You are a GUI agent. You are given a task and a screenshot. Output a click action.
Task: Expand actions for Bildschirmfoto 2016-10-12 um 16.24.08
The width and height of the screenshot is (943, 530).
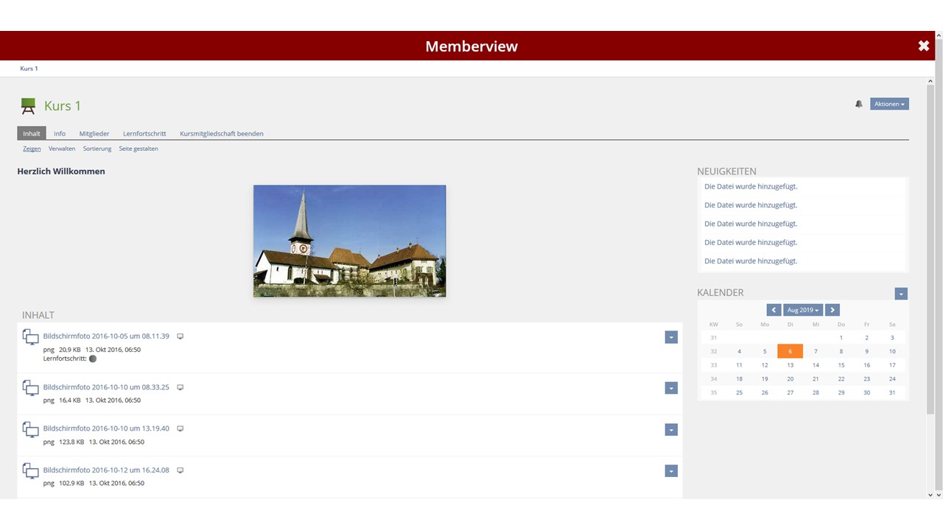671,470
